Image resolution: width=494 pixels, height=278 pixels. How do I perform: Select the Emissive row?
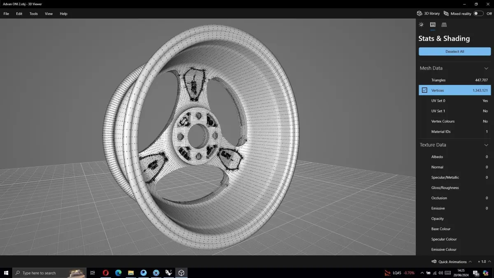(x=455, y=208)
